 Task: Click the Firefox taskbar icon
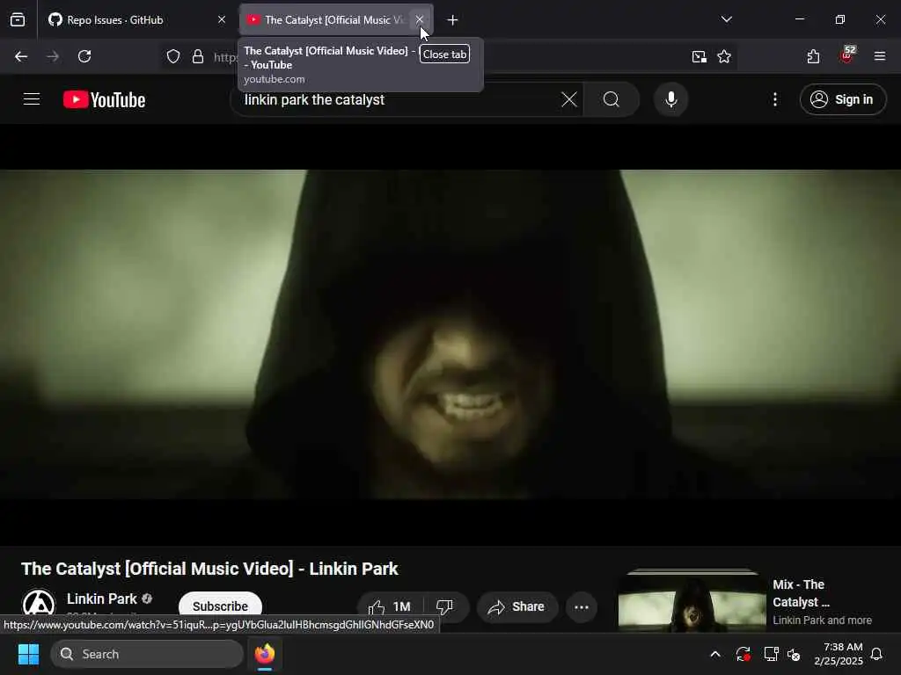(265, 654)
